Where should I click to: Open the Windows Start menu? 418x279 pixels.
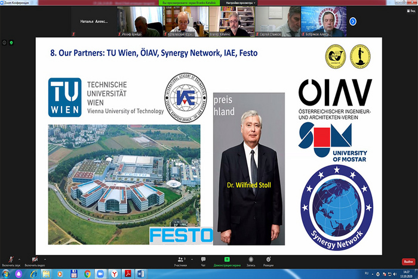point(5,274)
